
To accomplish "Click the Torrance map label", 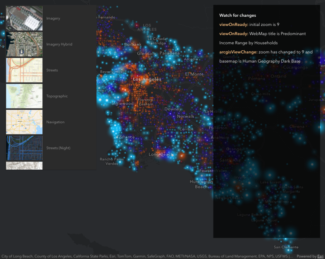I will click(x=125, y=137).
